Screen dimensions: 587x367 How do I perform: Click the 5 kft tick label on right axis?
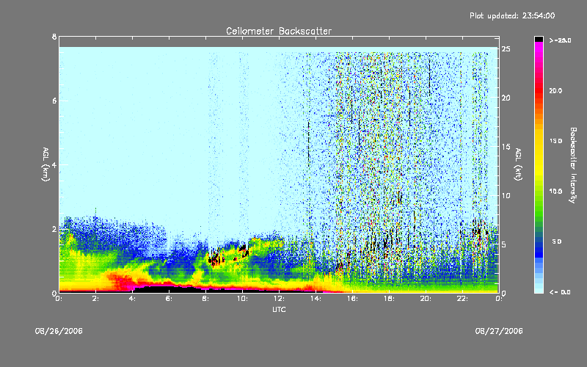pos(504,244)
